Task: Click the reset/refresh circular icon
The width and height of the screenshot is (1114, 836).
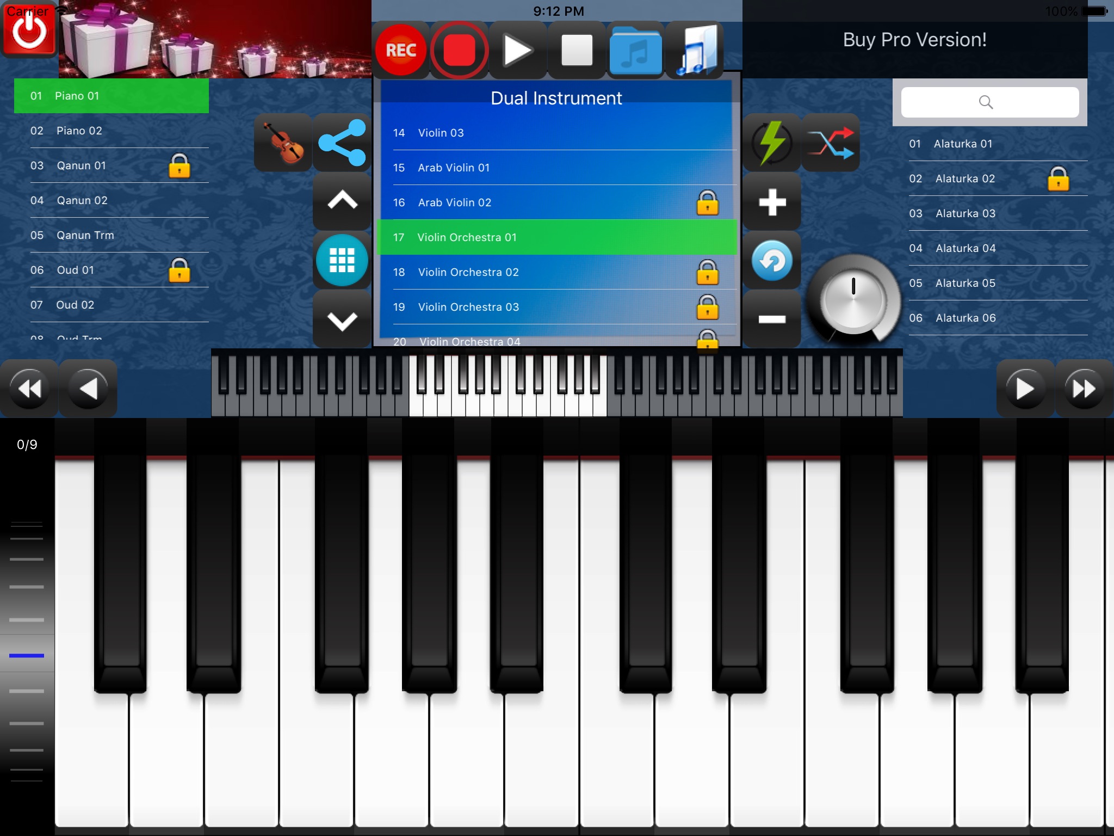Action: 770,259
